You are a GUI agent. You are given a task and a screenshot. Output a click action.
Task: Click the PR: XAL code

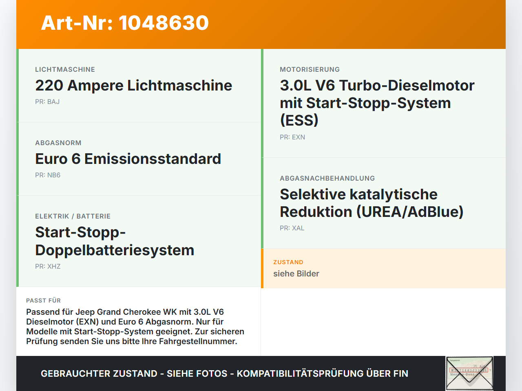292,228
